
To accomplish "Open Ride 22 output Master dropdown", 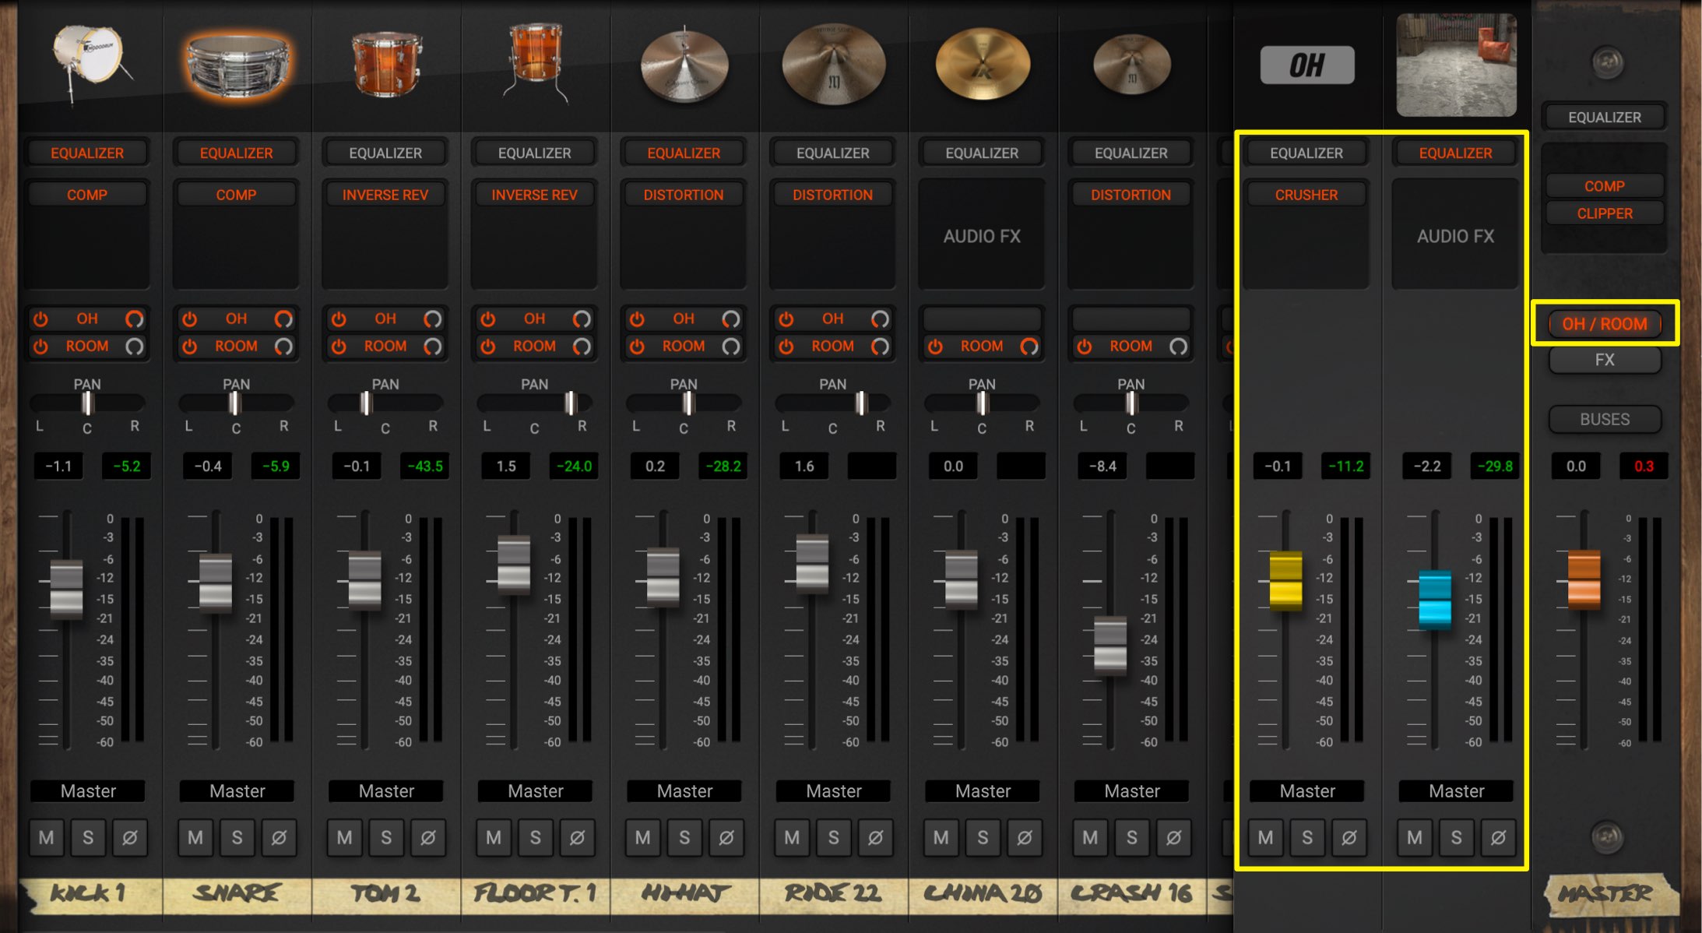I will coord(834,791).
